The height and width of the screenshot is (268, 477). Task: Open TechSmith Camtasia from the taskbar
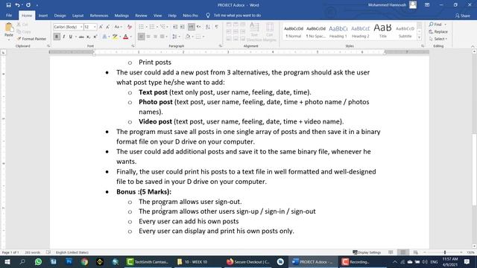pyautogui.click(x=148, y=261)
